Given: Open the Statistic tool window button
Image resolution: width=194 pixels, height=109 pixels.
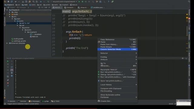Looking at the screenshot, I should pos(11,101).
